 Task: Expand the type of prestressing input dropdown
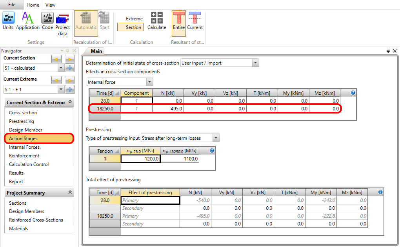point(216,138)
